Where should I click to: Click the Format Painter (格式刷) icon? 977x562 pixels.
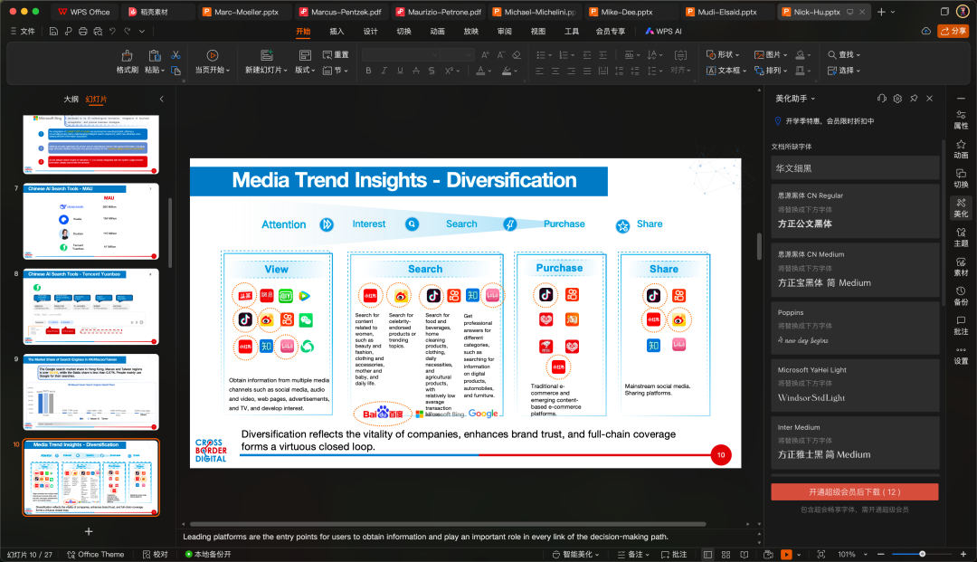point(127,55)
